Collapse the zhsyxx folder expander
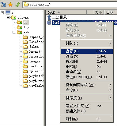 [8, 17]
